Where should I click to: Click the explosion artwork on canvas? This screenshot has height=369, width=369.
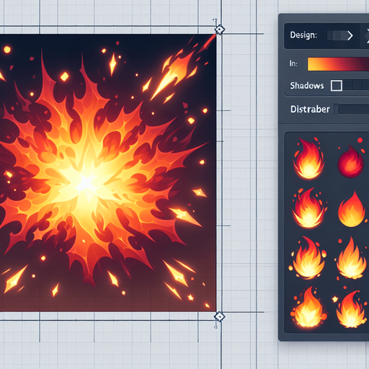coord(108,173)
